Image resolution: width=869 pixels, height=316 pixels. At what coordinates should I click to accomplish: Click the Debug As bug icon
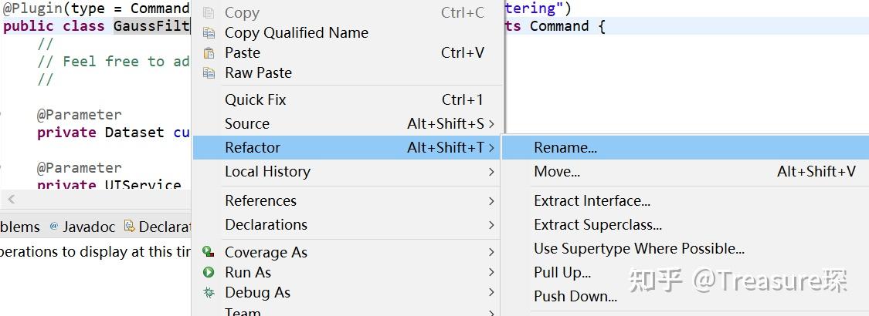[209, 292]
